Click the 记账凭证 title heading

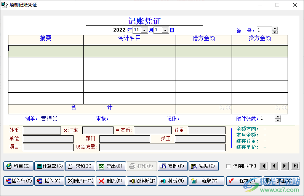click(x=144, y=21)
